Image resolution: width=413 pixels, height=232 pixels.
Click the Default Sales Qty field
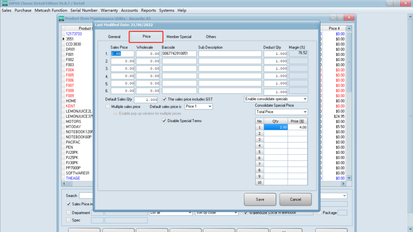tap(146, 99)
